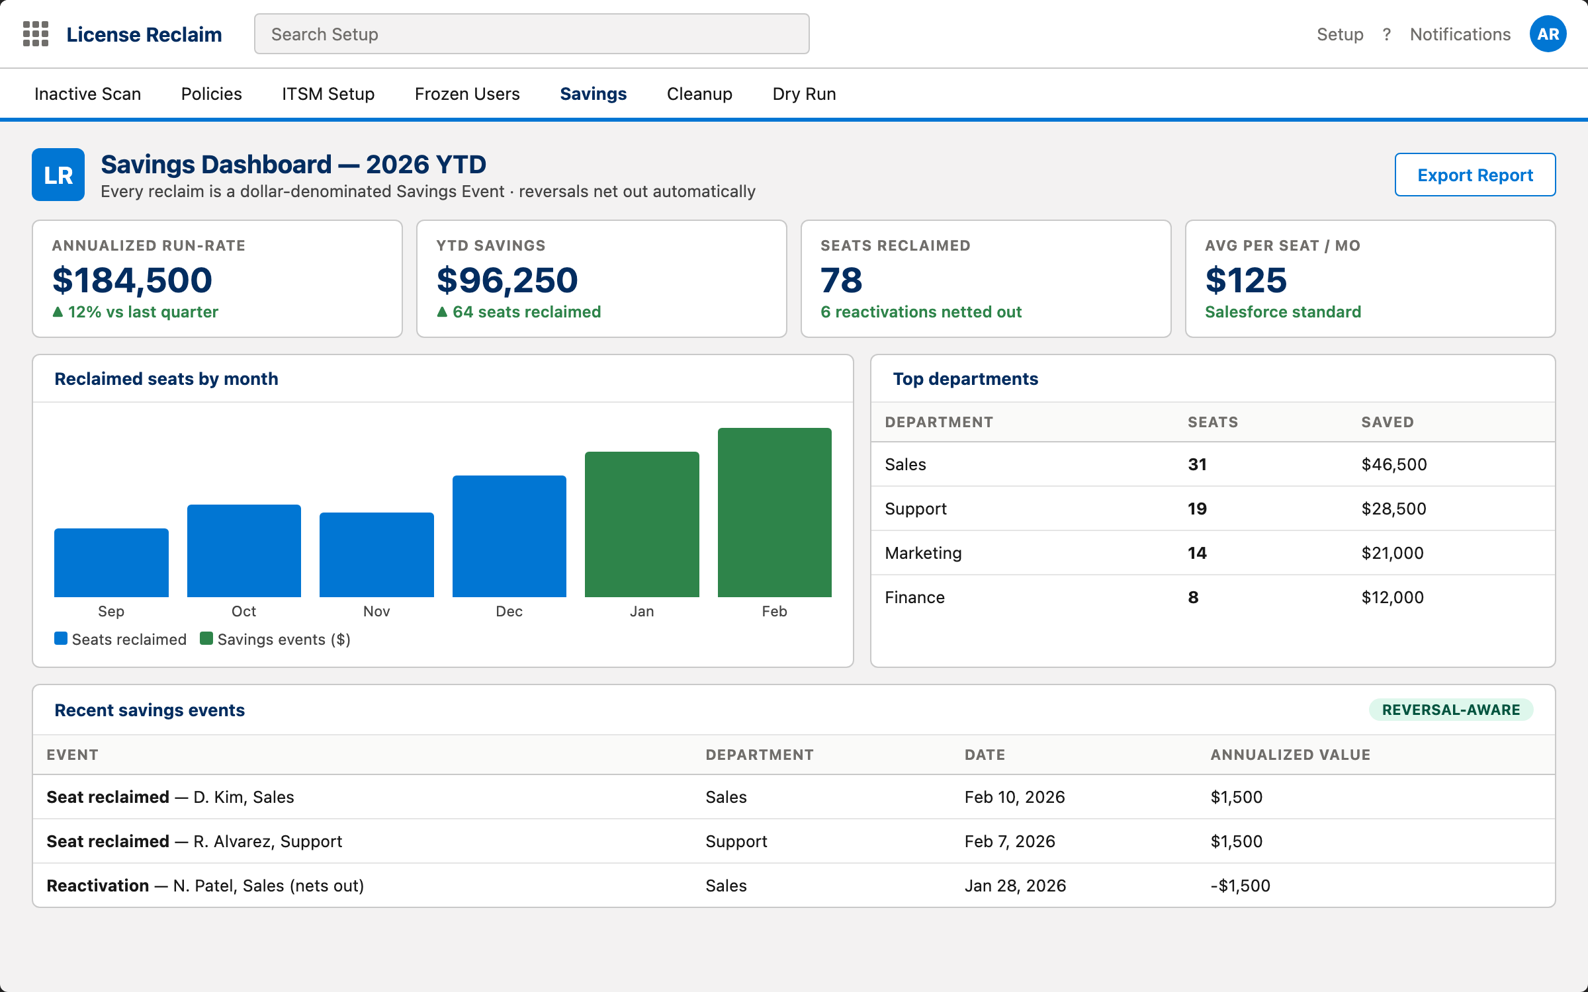
Task: Click '64 seats reclaimed' text
Action: (x=527, y=311)
